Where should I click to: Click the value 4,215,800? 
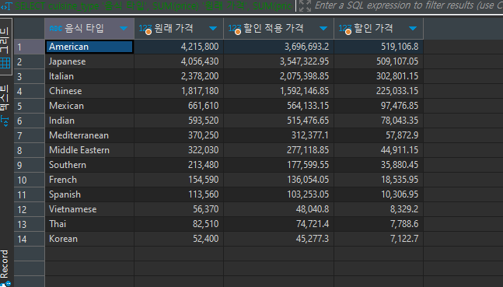[200, 47]
